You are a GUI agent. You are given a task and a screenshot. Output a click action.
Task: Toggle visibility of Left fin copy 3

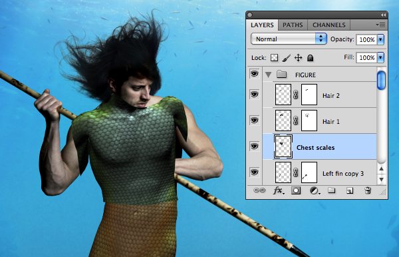(254, 172)
